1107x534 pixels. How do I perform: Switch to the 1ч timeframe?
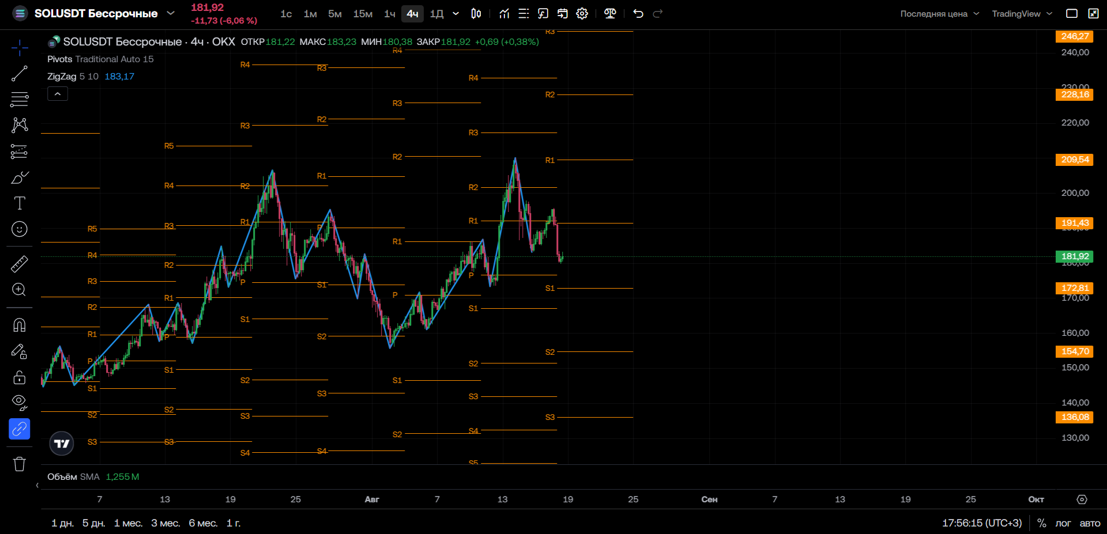coord(390,14)
